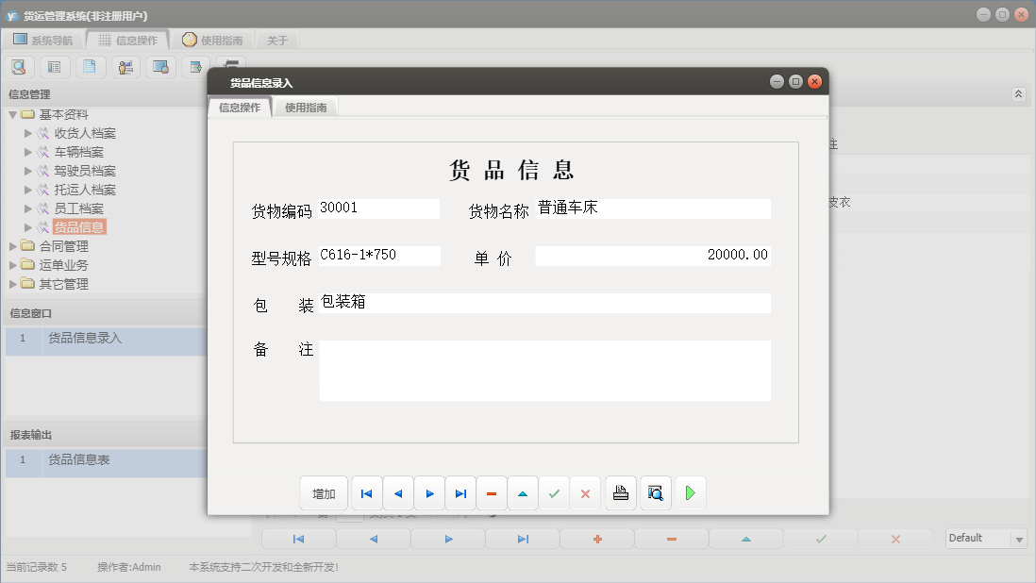Select the 系统导航 tab
1036x583 pixels.
pyautogui.click(x=53, y=40)
